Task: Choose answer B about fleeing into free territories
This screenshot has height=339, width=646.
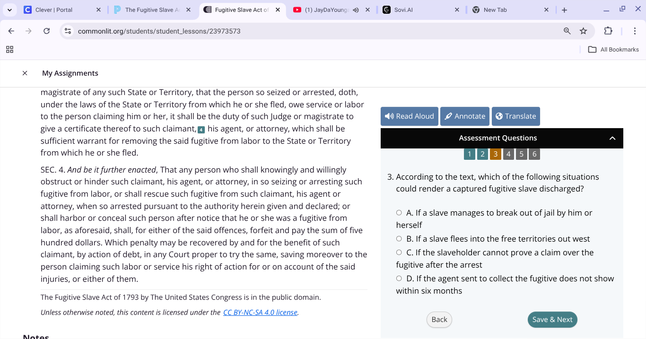Action: [x=399, y=238]
